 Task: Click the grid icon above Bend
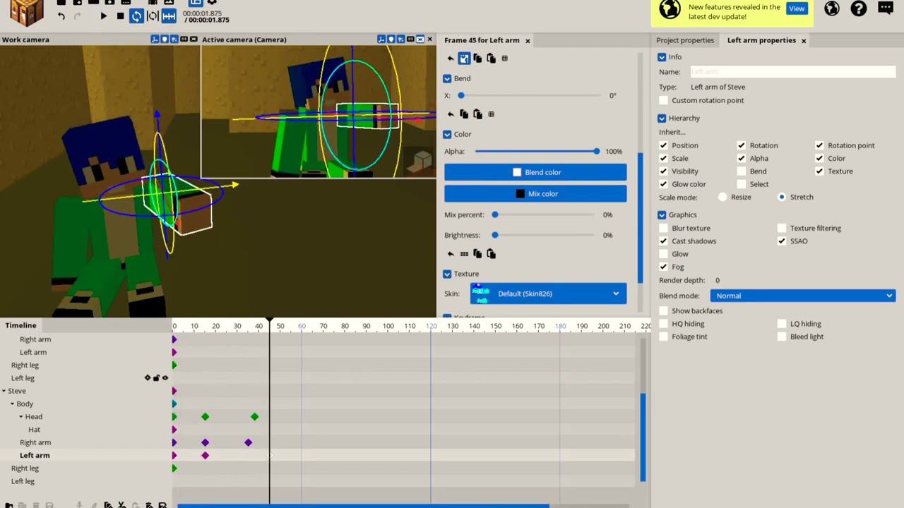click(504, 59)
